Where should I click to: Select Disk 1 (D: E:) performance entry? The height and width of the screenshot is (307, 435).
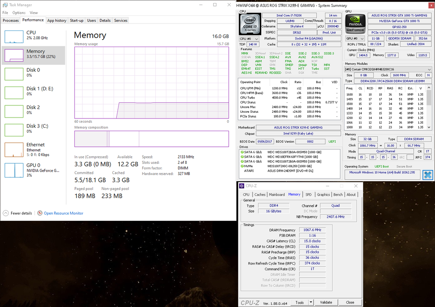point(34,92)
